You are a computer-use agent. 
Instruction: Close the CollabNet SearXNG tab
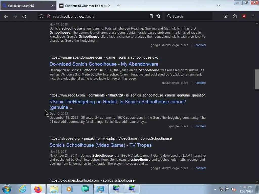pos(52,6)
